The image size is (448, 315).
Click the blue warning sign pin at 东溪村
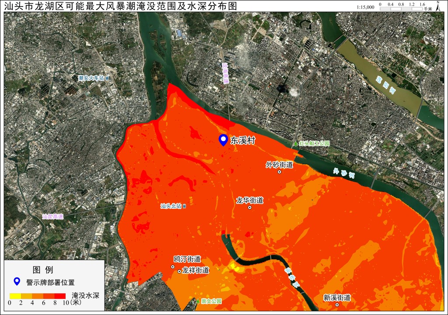[223, 140]
